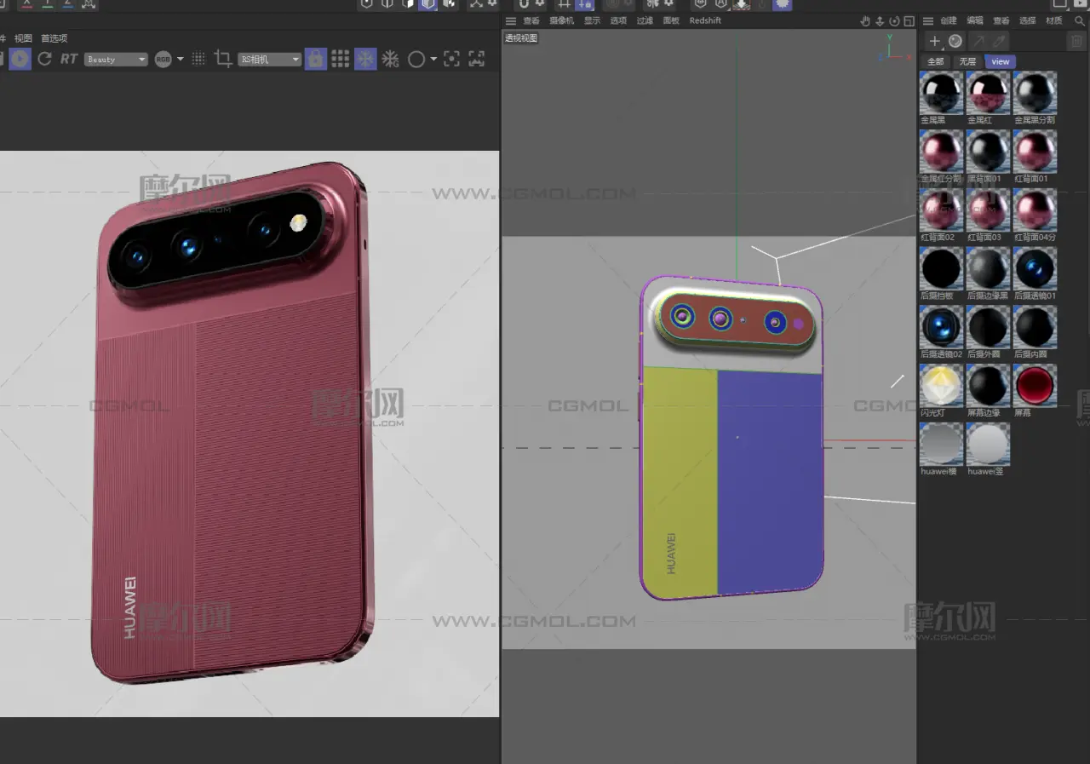Open the 过滤 menu
The width and height of the screenshot is (1090, 764).
645,20
